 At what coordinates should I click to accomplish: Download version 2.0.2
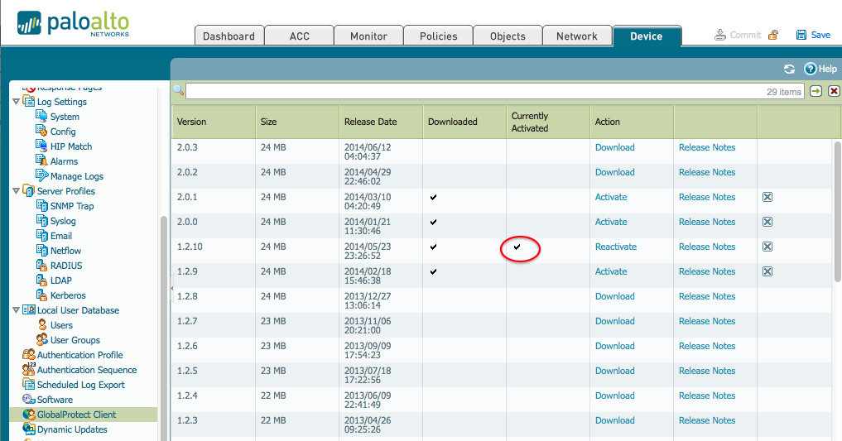pos(615,172)
